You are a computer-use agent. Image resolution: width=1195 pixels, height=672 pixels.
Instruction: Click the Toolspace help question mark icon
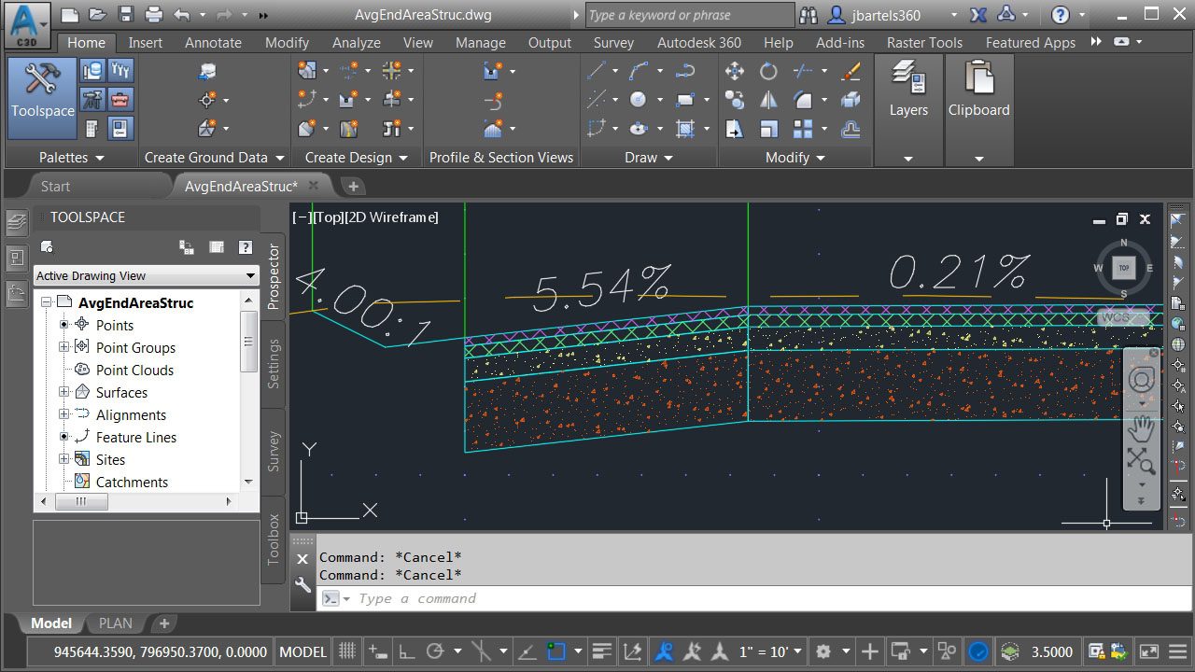tap(246, 247)
